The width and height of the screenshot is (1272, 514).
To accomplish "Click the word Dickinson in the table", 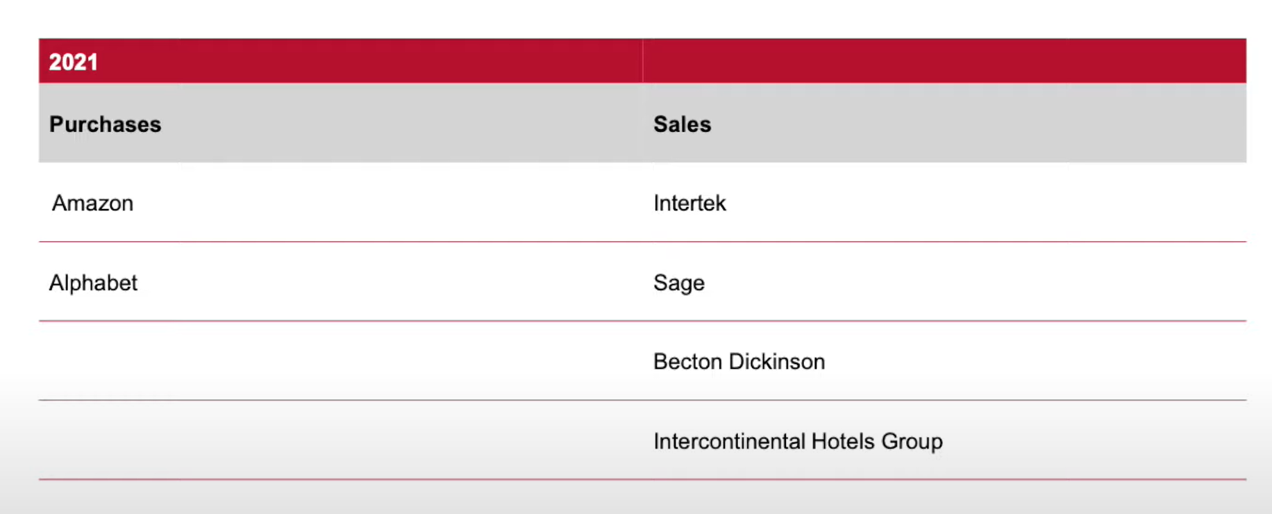I will (x=776, y=362).
